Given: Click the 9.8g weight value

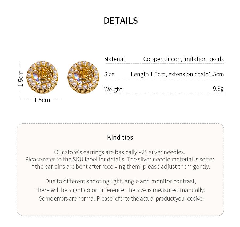Looking at the screenshot, I should coord(218,89).
